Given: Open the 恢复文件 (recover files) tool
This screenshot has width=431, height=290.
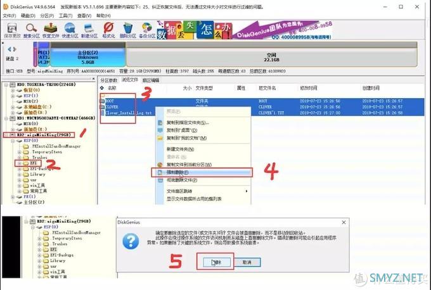Looking at the screenshot, I should [51, 30].
